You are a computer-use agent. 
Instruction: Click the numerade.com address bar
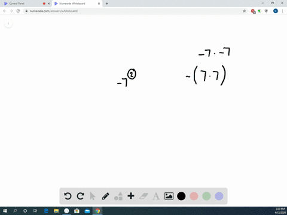136,11
